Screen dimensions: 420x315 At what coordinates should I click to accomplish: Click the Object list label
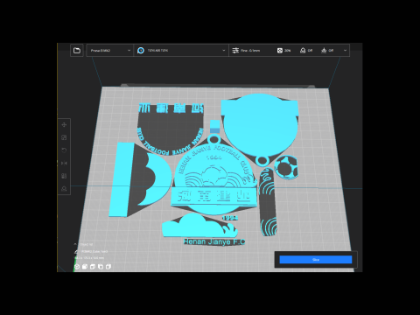[87, 244]
